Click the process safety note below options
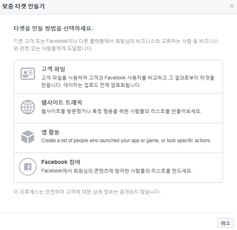This screenshot has width=237, height=230. point(87,192)
